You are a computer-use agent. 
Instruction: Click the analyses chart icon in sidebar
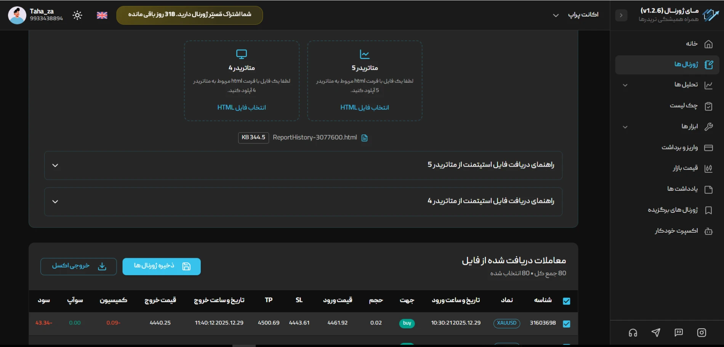(708, 85)
